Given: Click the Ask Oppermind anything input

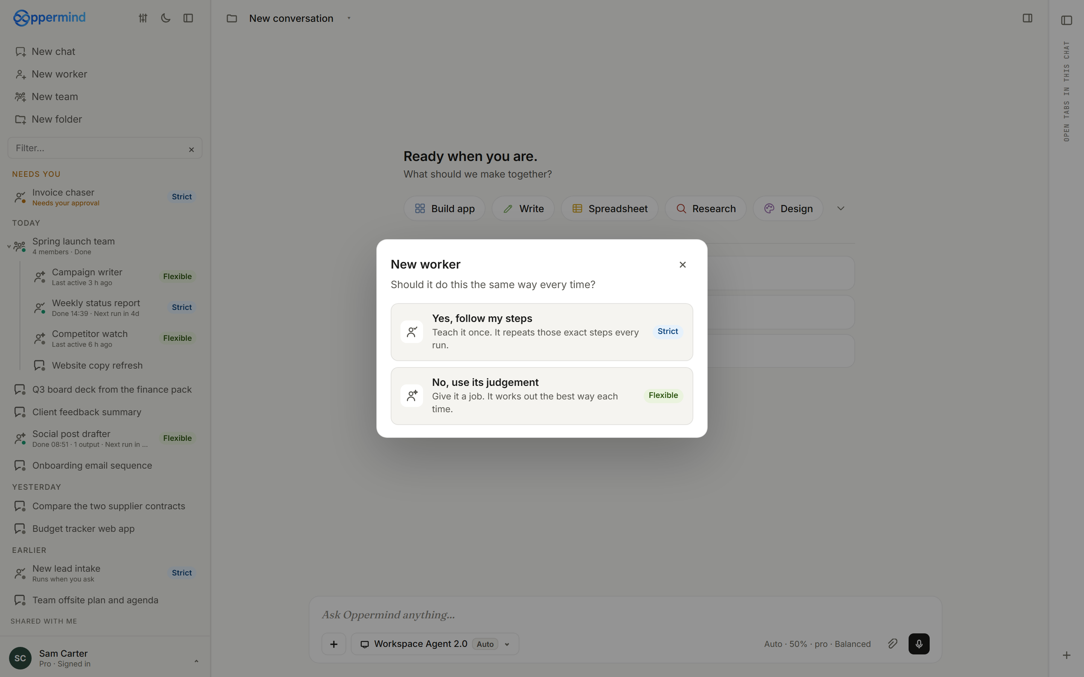Looking at the screenshot, I should pos(625,615).
